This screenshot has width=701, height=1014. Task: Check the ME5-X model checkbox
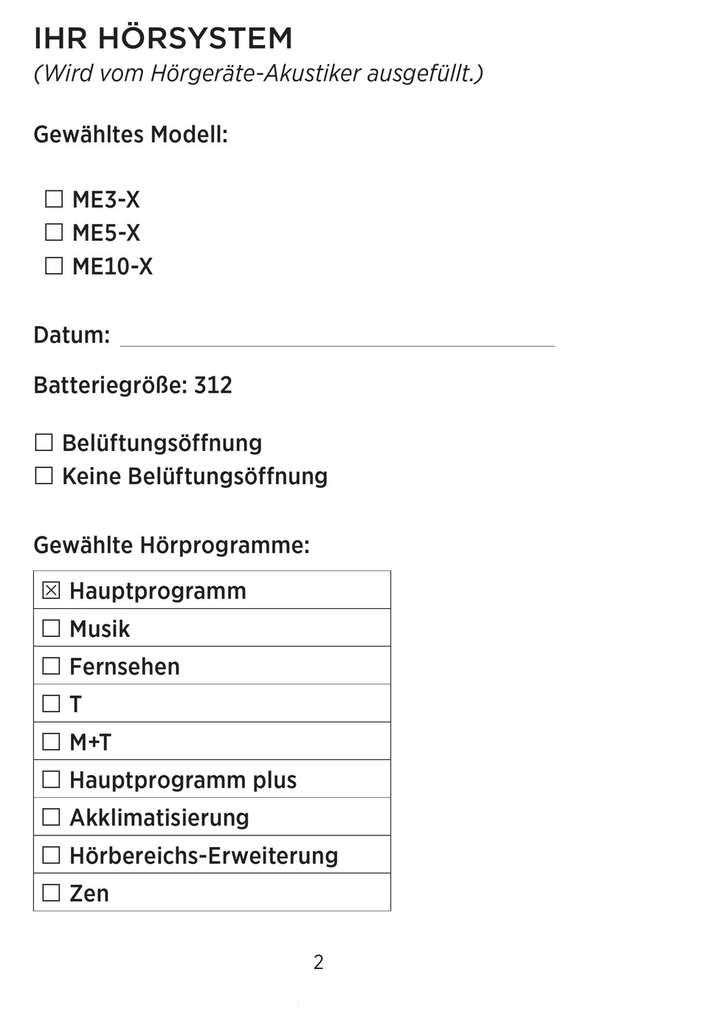pyautogui.click(x=54, y=232)
